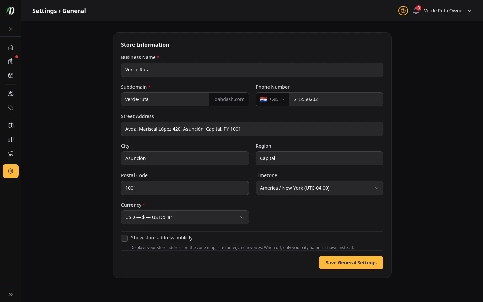This screenshot has height=302, width=483.
Task: Select the customers people icon
Action: [11, 93]
